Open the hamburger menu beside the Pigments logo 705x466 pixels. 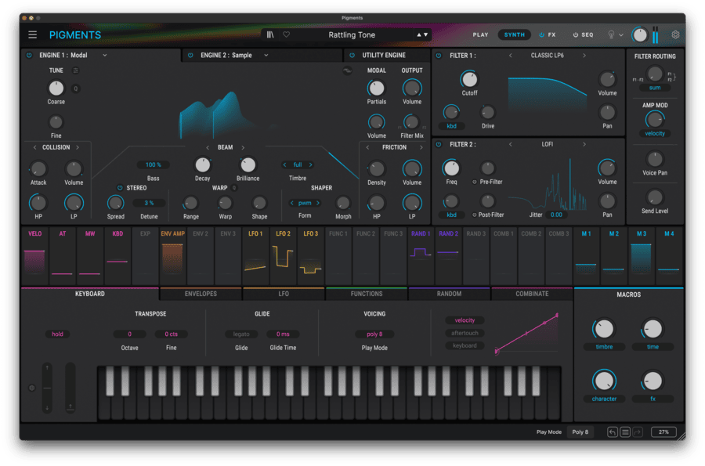tap(32, 34)
